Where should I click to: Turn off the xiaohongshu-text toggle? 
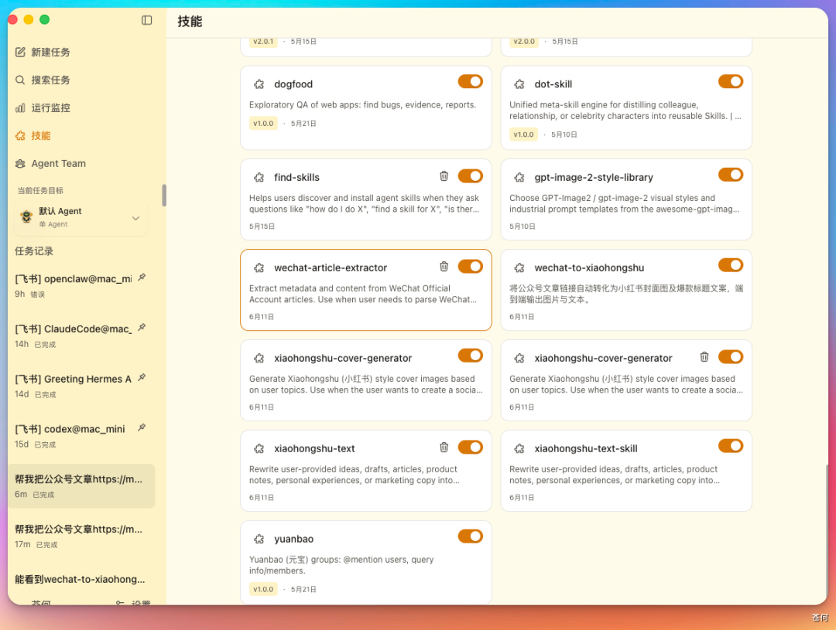[471, 448]
